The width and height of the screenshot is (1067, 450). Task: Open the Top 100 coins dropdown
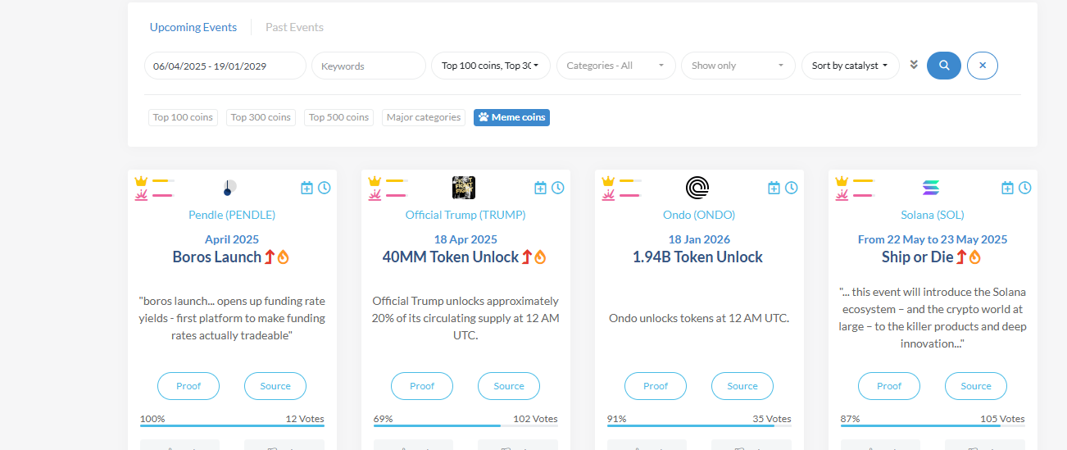491,66
